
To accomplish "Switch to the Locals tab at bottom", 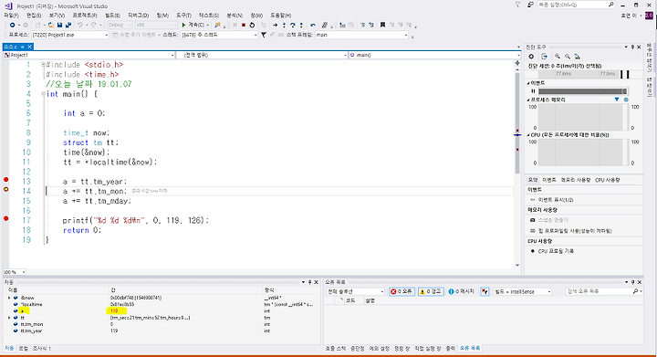I will tap(24, 348).
